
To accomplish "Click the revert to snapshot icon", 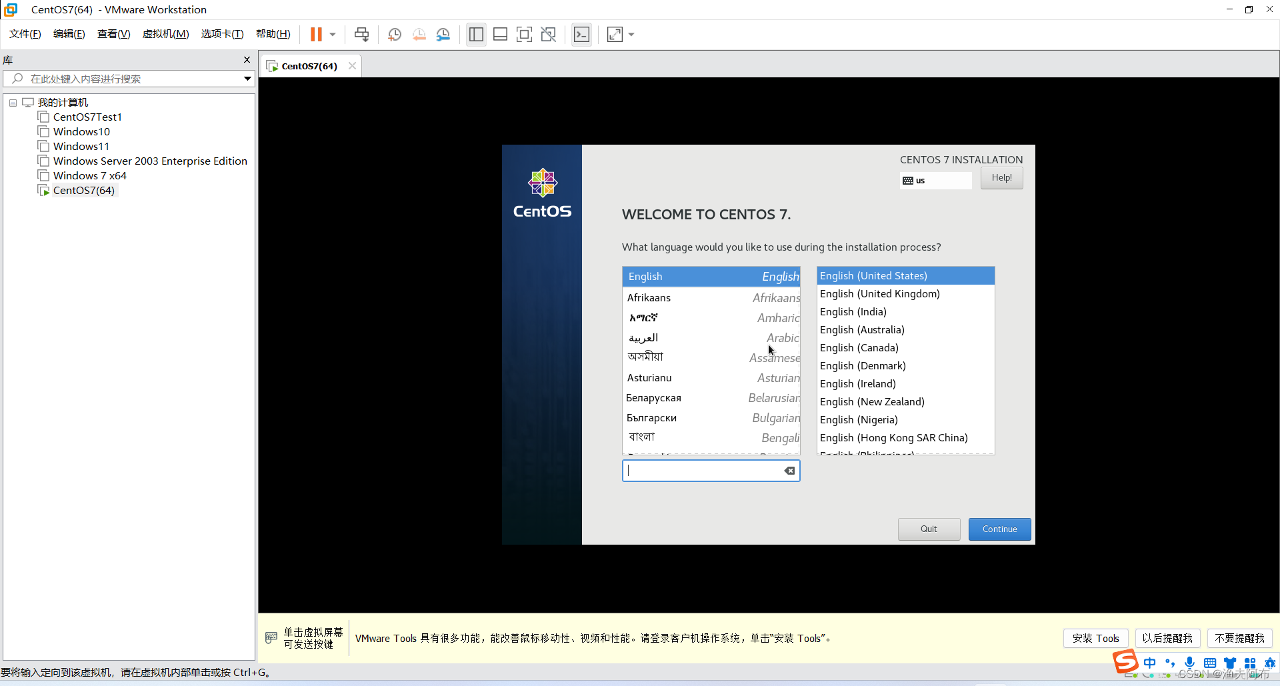I will click(419, 34).
